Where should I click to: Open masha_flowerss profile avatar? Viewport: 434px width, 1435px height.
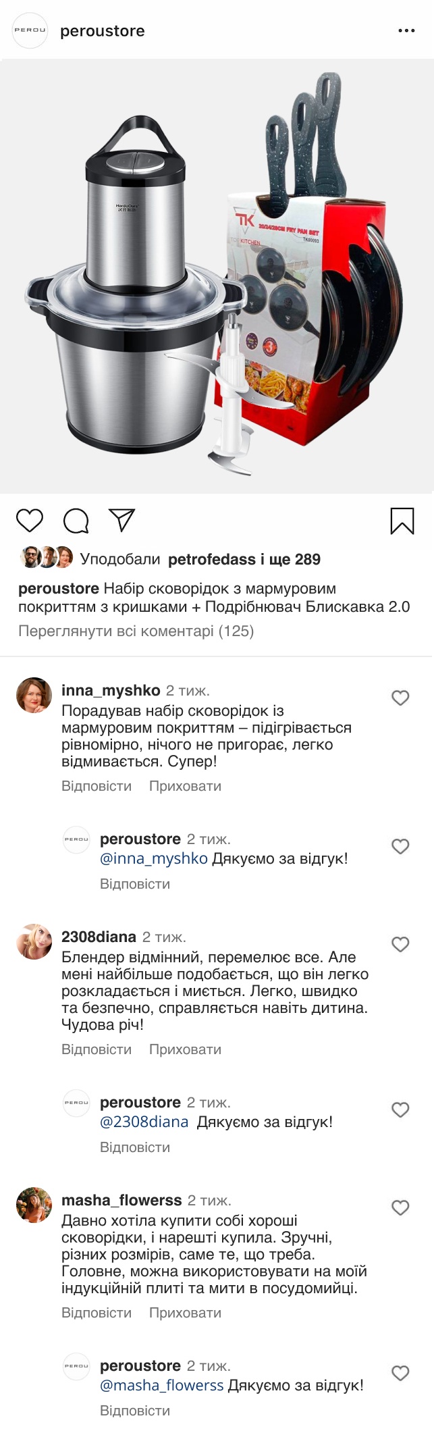click(34, 1205)
